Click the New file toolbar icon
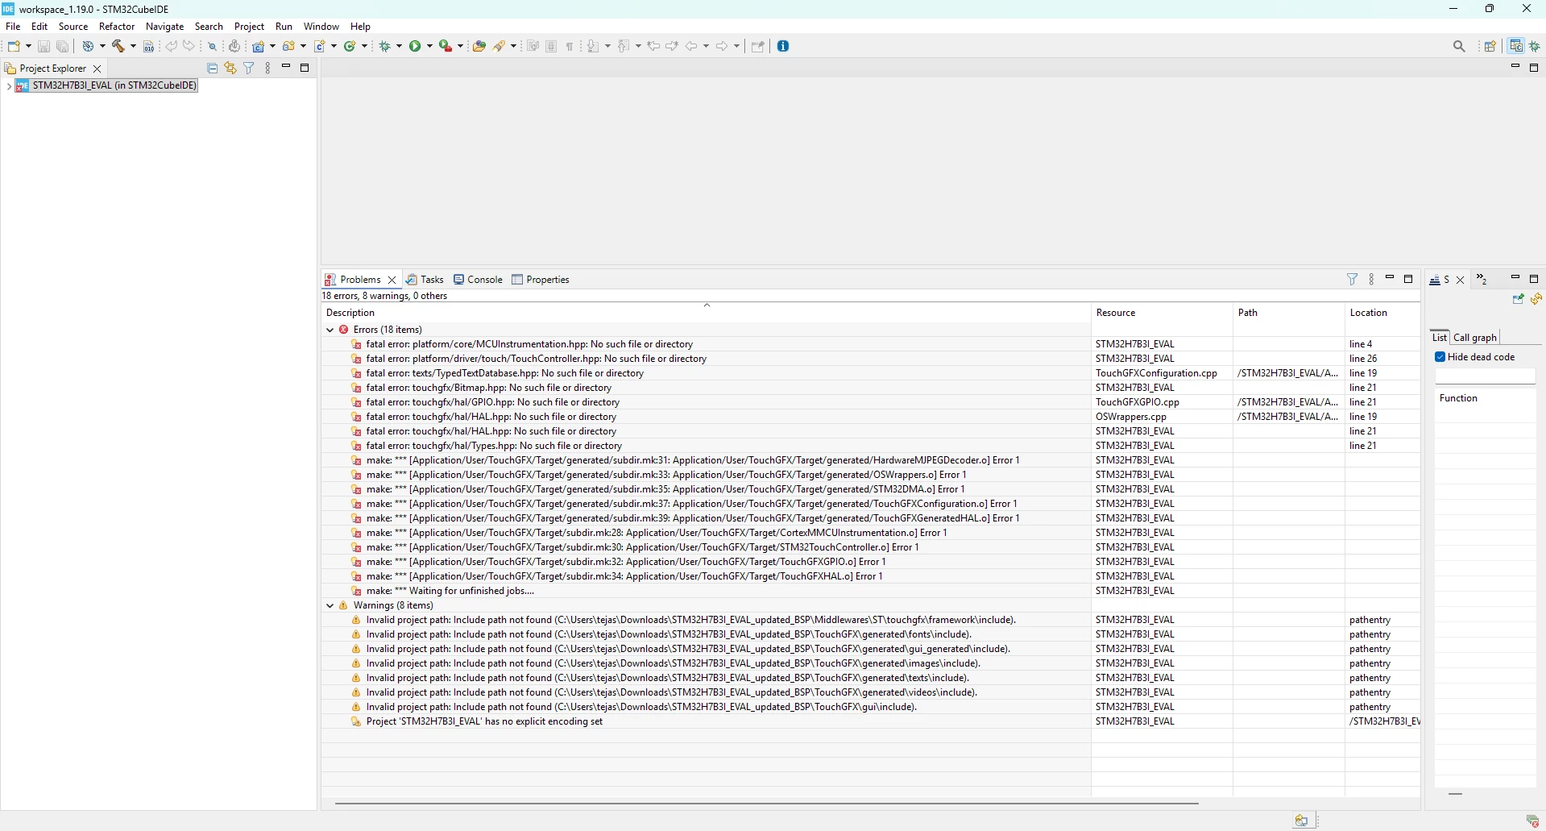The height and width of the screenshot is (831, 1546). (x=14, y=46)
